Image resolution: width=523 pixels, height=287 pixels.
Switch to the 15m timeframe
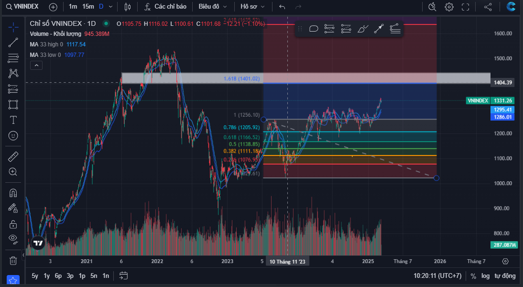88,7
